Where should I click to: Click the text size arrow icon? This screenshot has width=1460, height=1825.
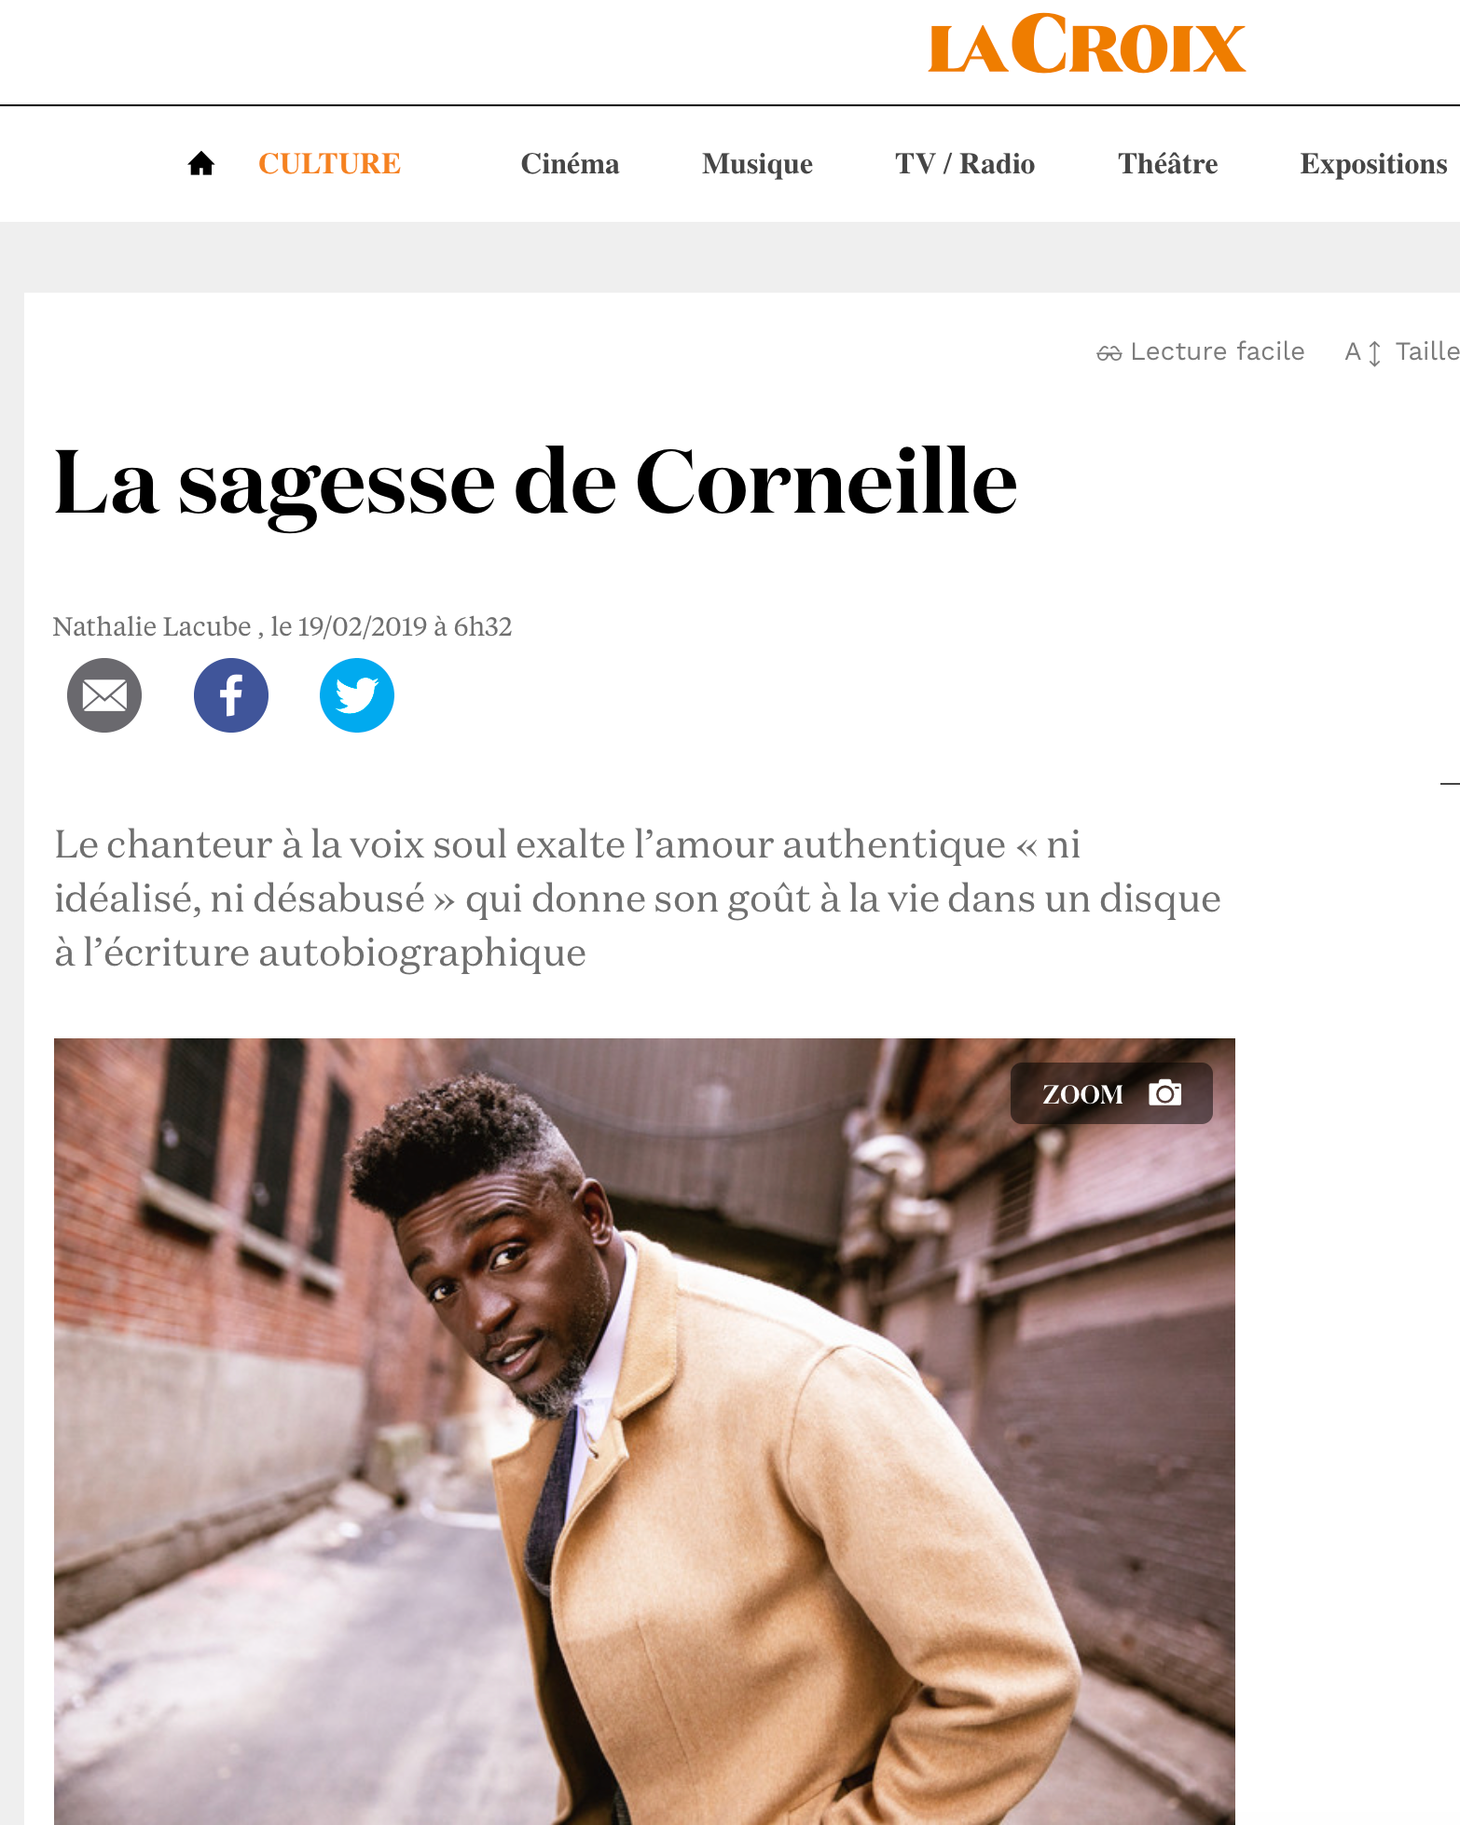click(1374, 353)
